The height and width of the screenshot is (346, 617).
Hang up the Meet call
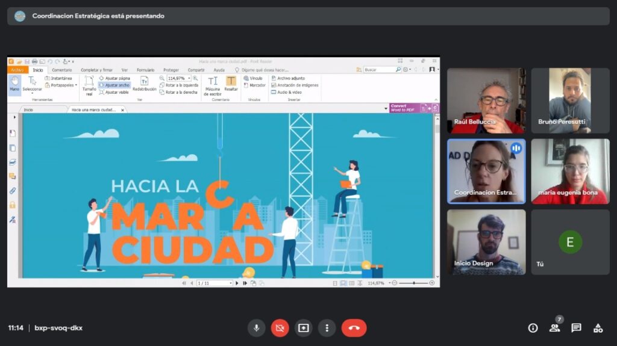pyautogui.click(x=354, y=328)
